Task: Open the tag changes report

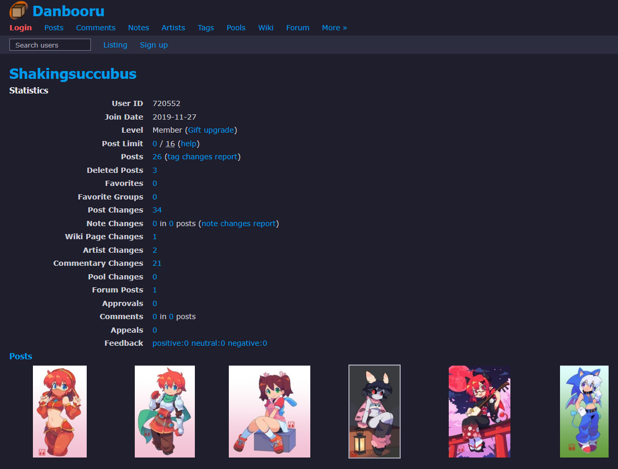Action: (202, 157)
